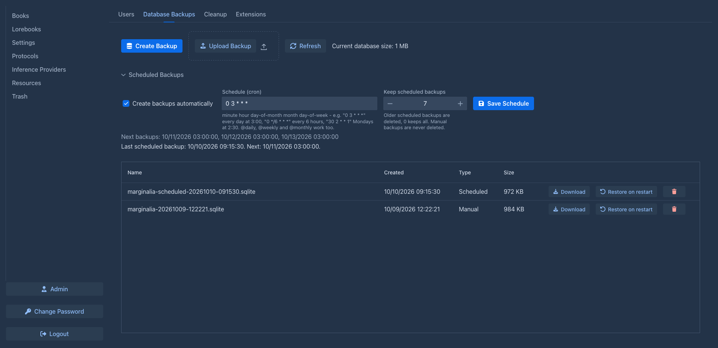Open Trash in the sidebar
Image resolution: width=718 pixels, height=348 pixels.
click(20, 96)
